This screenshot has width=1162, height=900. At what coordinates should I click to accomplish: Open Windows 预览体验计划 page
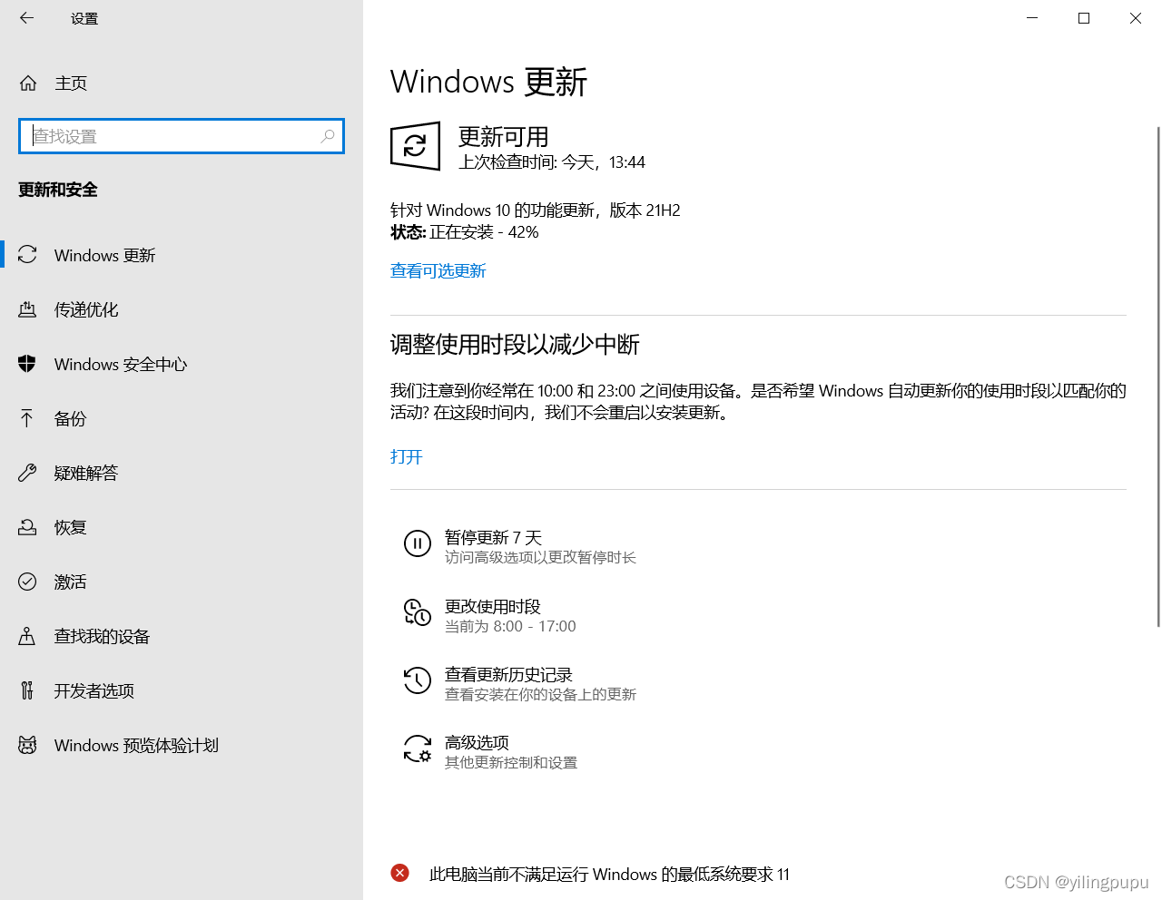click(x=182, y=745)
